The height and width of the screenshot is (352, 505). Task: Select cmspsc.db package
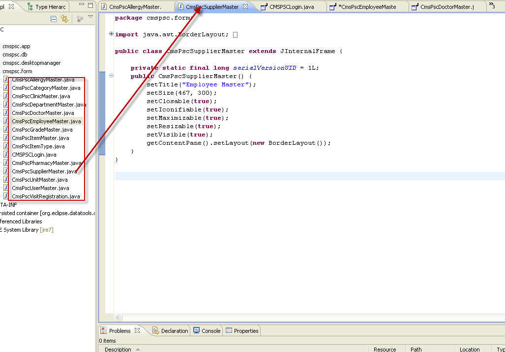coord(15,54)
